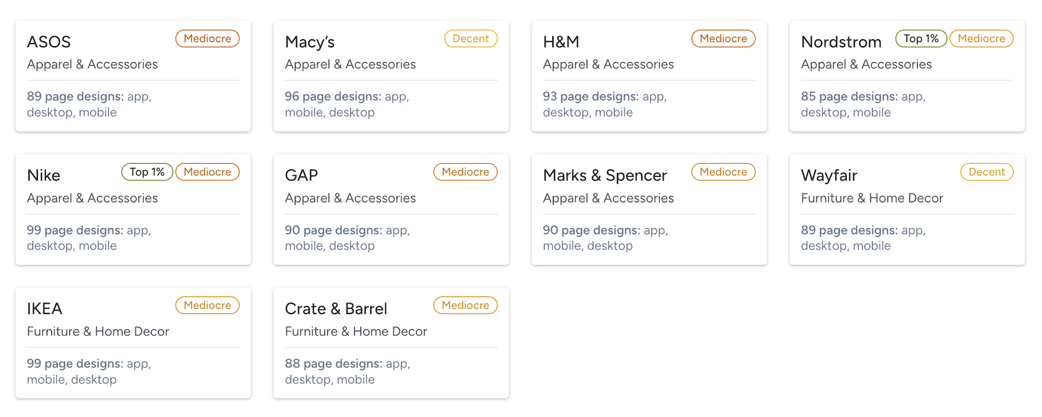
Task: Click the Mediocre badge on ASOS
Action: pyautogui.click(x=207, y=38)
